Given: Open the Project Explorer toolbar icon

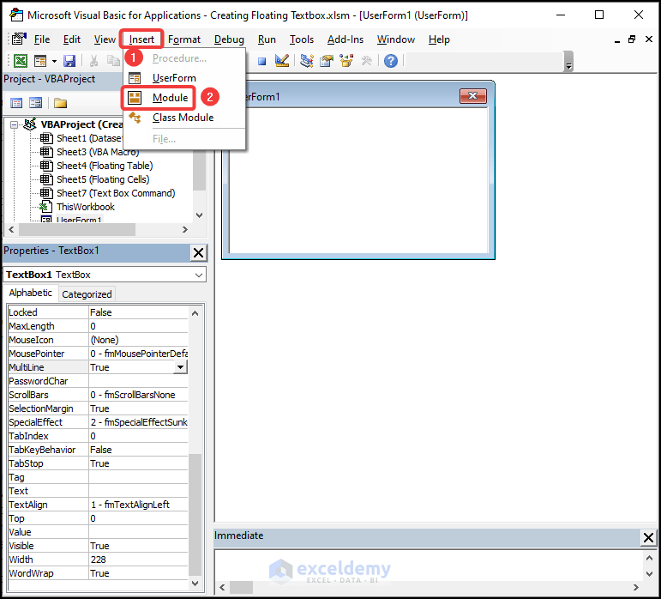Looking at the screenshot, I should (306, 61).
